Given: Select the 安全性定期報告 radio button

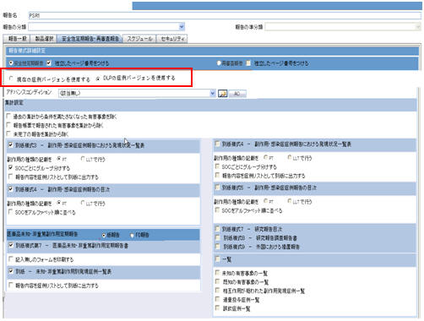Looking at the screenshot, I should click(11, 63).
